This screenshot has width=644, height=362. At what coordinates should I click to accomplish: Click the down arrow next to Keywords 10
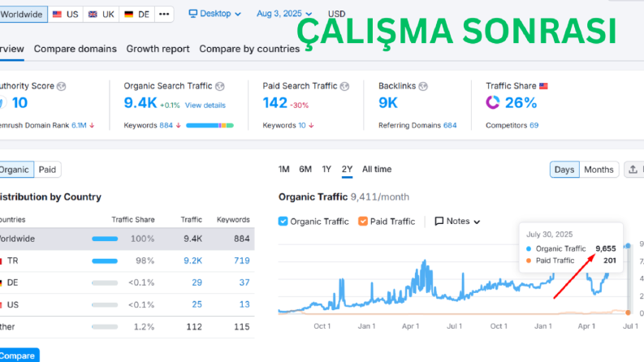[x=311, y=126]
